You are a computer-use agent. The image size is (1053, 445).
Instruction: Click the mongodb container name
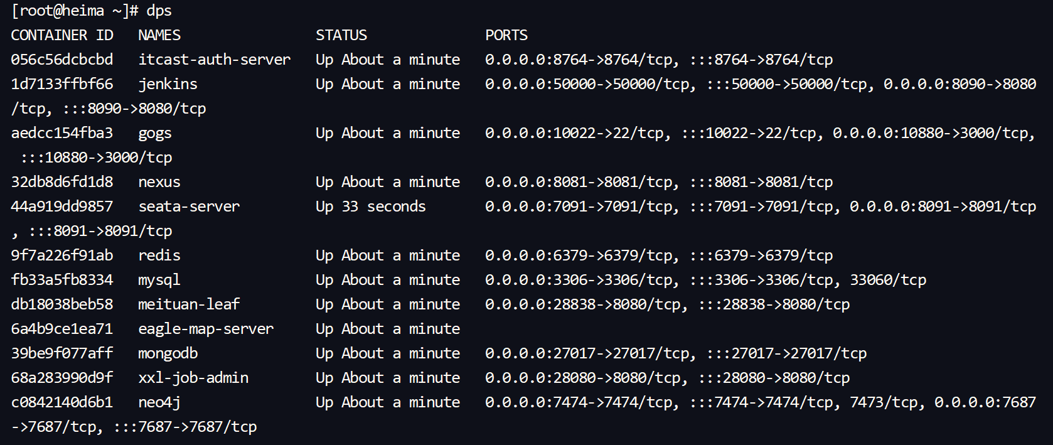point(168,353)
